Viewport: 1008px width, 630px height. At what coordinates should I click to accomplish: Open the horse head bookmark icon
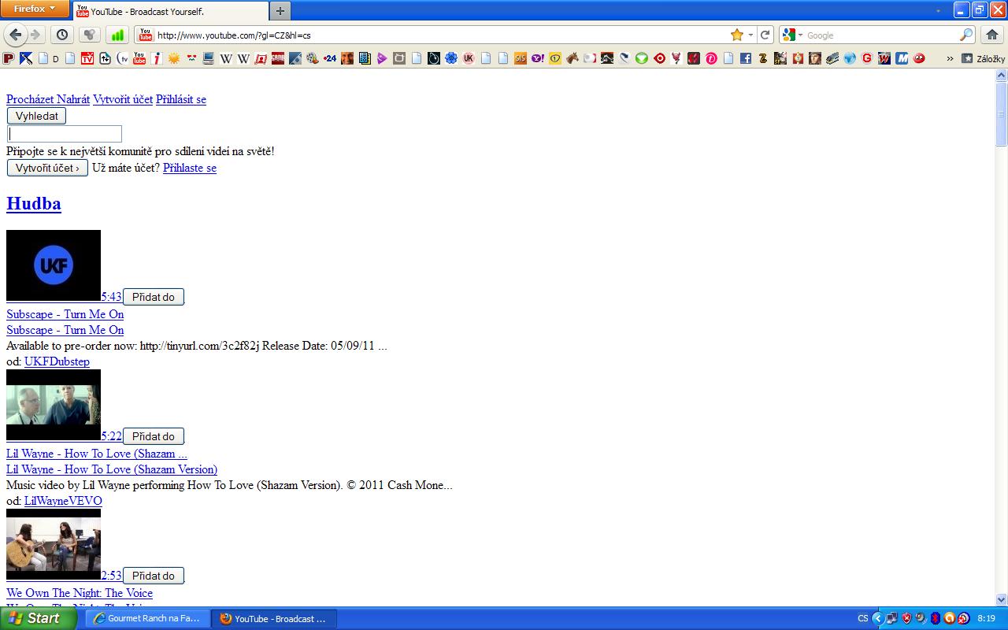[x=573, y=57]
